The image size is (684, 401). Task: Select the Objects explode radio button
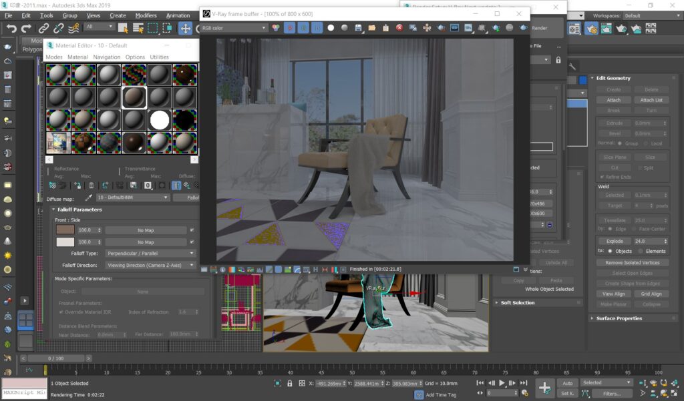[610, 251]
